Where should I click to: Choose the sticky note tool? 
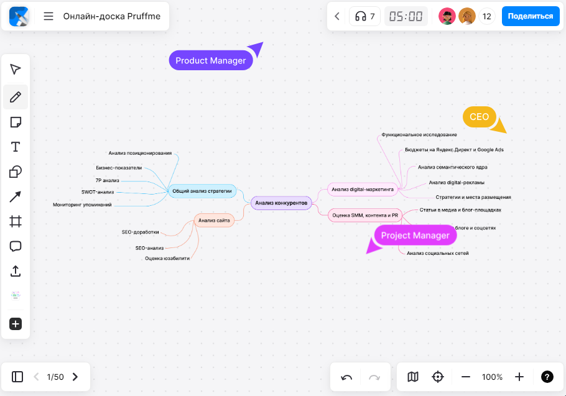pyautogui.click(x=16, y=122)
